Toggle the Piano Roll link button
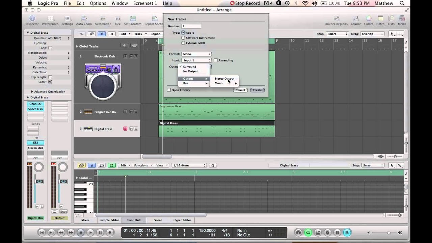Image resolution: width=432 pixels, height=243 pixels. point(81,165)
